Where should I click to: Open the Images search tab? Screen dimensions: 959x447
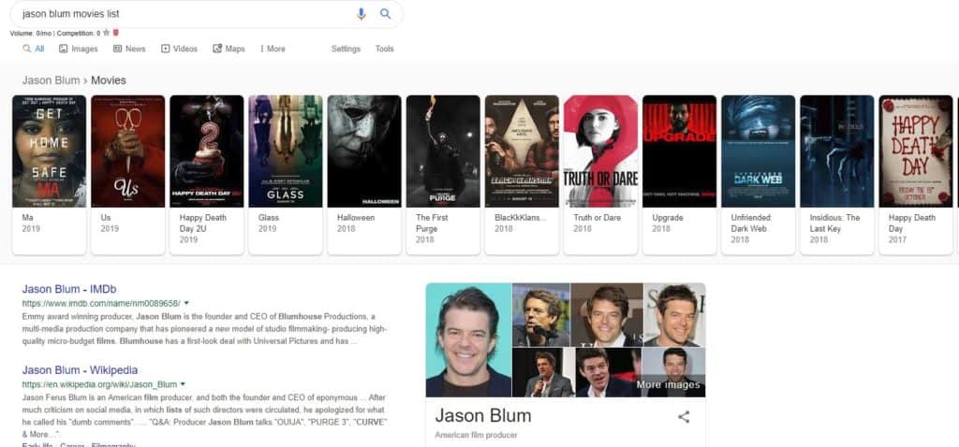pyautogui.click(x=78, y=49)
